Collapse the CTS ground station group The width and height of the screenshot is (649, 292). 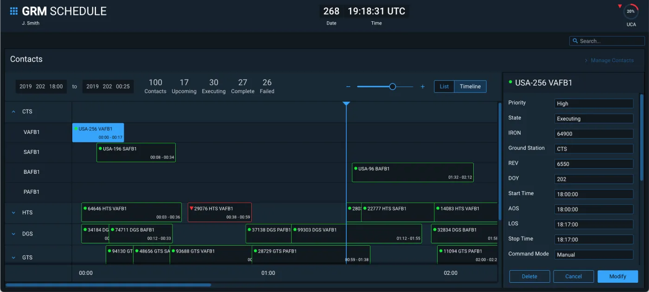[13, 112]
